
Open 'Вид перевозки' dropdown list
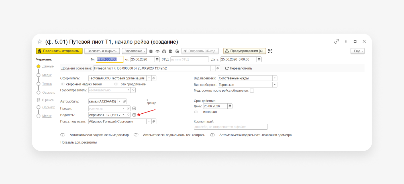[275, 78]
